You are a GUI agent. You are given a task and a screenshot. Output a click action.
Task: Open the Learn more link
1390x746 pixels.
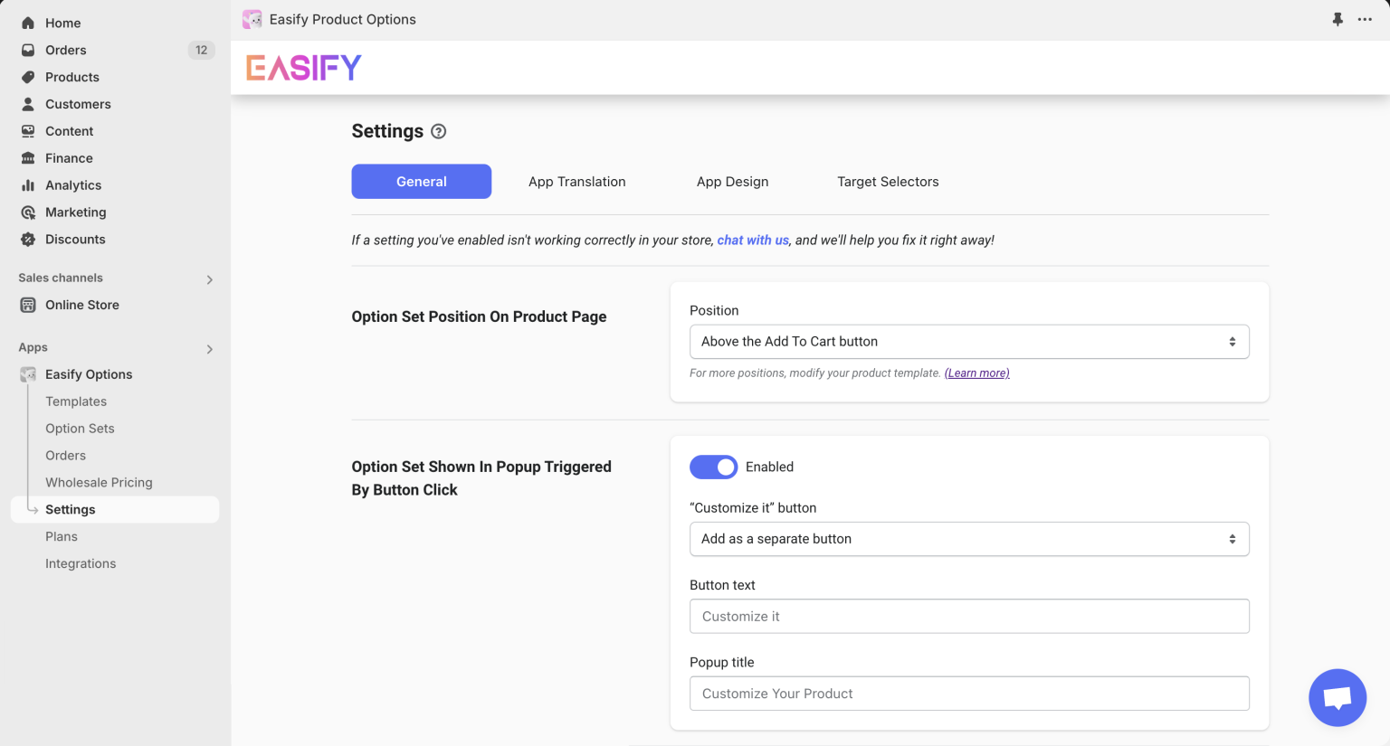point(976,373)
